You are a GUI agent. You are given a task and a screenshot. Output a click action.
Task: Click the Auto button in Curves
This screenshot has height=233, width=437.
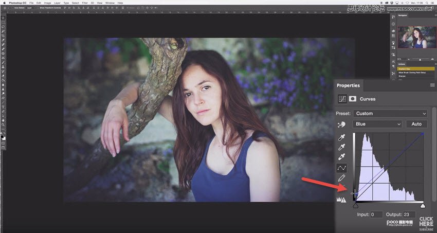(416, 124)
